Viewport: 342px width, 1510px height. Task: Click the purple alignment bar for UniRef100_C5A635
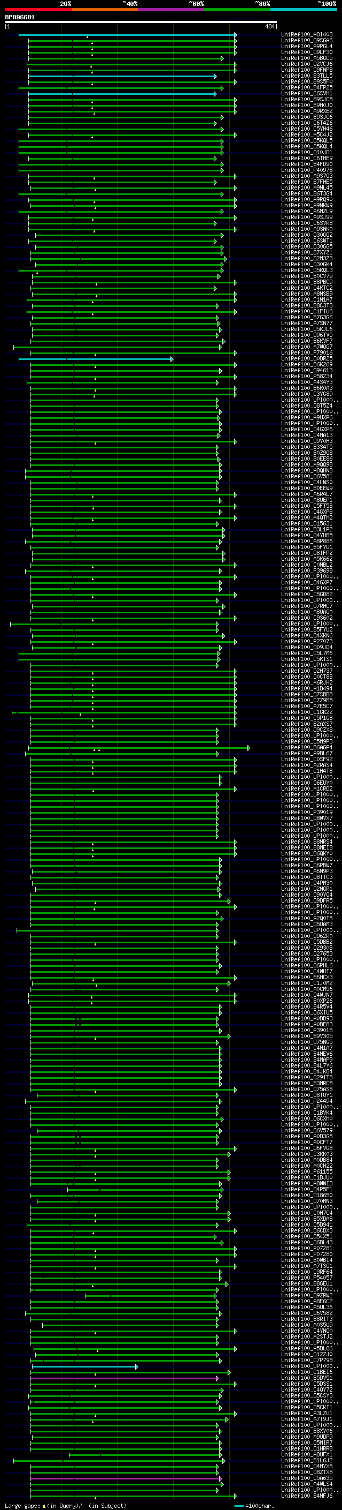coord(126,1478)
